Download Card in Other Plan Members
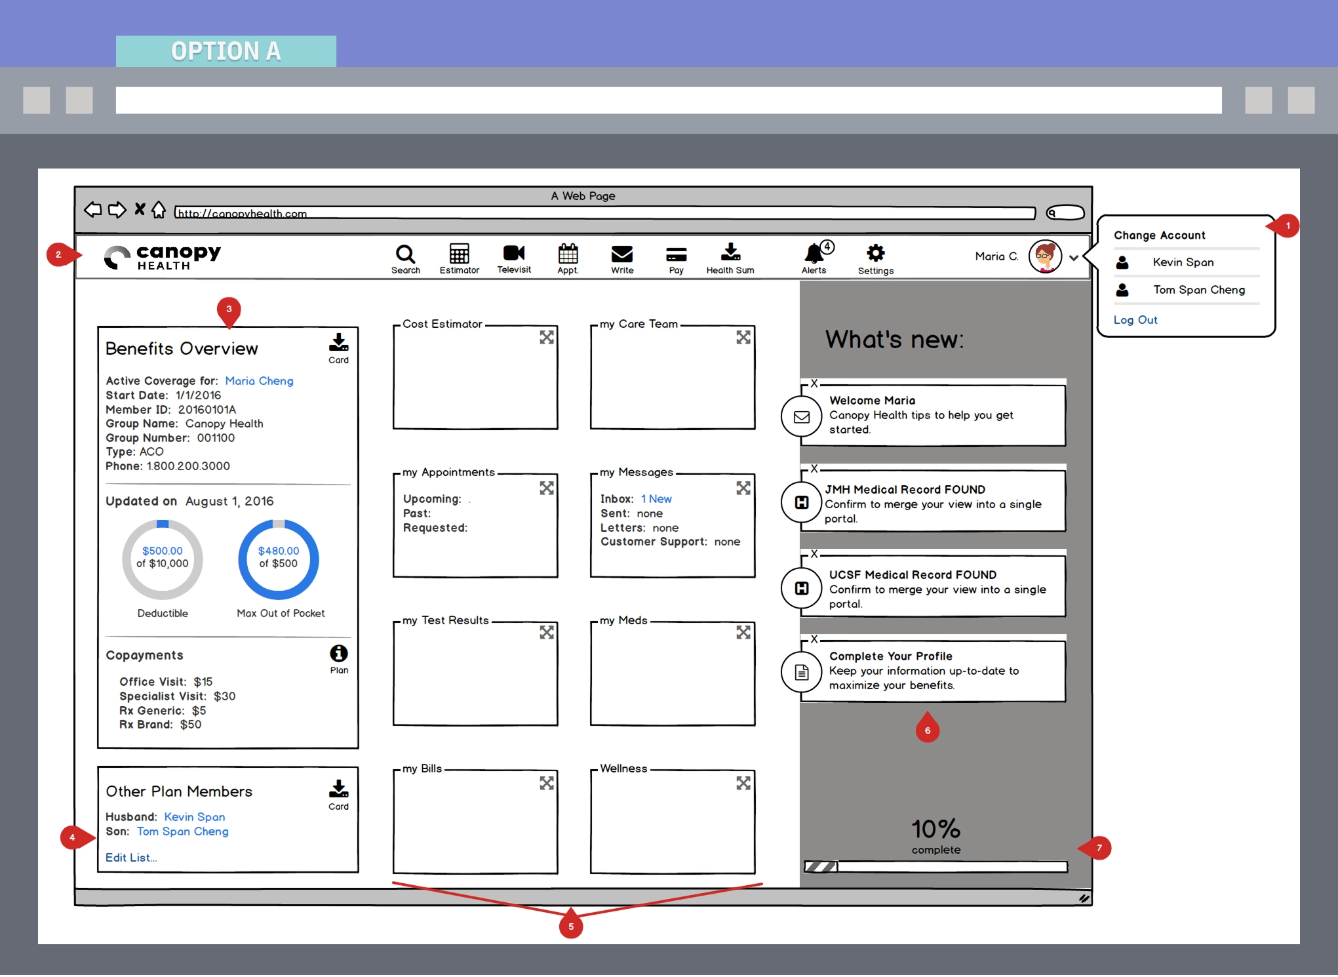The image size is (1338, 977). pyautogui.click(x=338, y=795)
